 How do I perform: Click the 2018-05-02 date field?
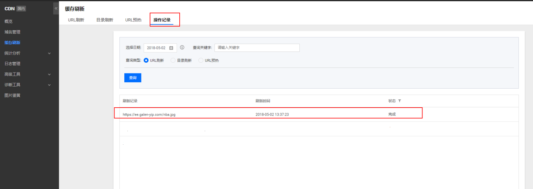coord(157,48)
